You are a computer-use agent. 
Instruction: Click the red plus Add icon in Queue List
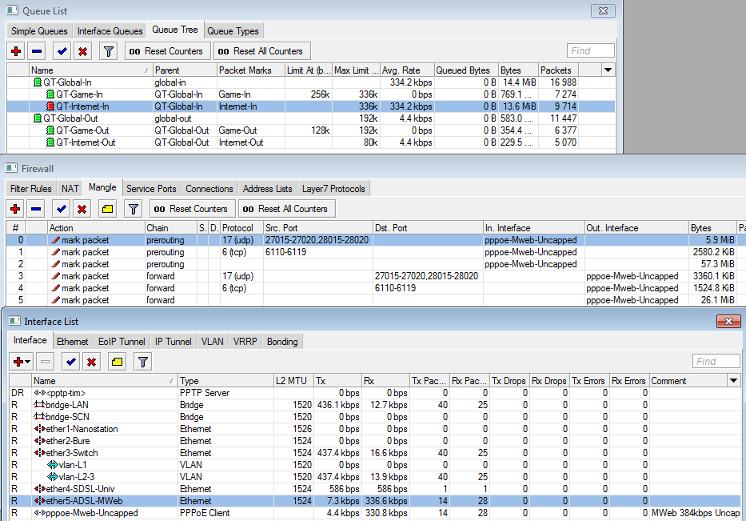pyautogui.click(x=16, y=51)
